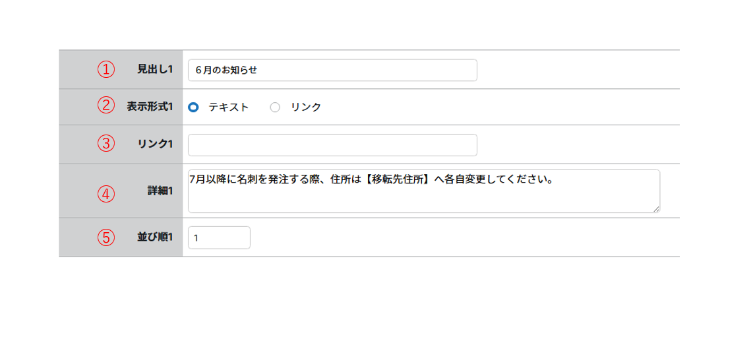Click the リンク option label beside radio
This screenshot has height=339, width=753.
point(306,108)
